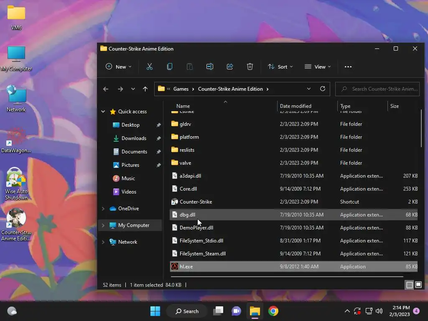Open Pictures in Quick access

tap(130, 165)
